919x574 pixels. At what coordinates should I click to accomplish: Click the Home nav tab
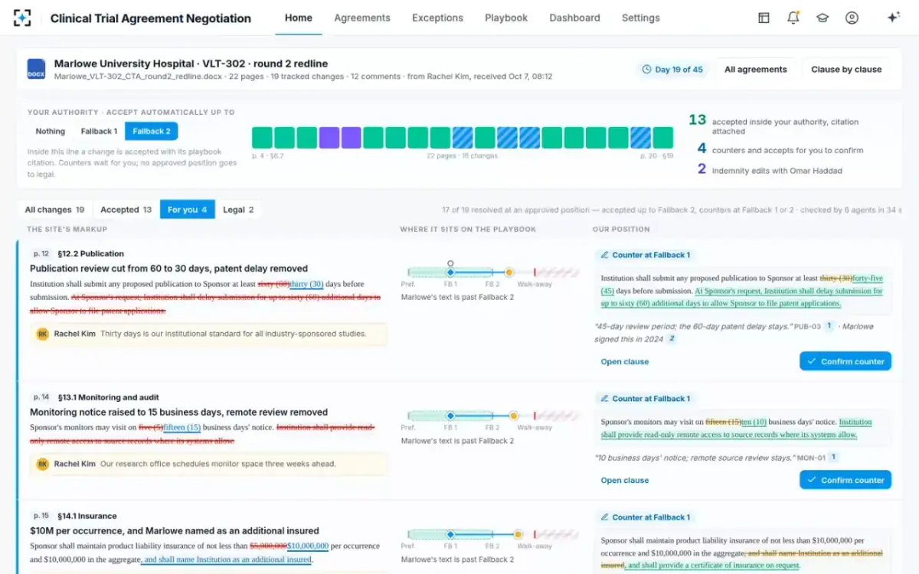tap(299, 18)
